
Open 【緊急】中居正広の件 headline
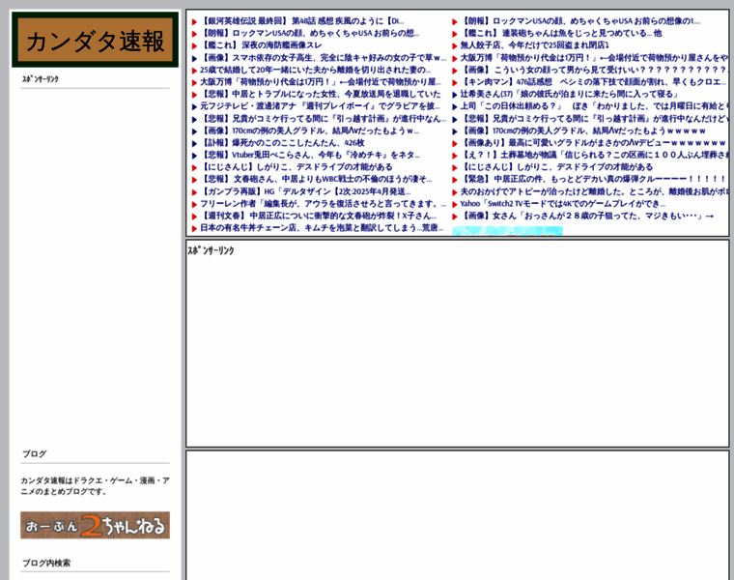click(593, 180)
